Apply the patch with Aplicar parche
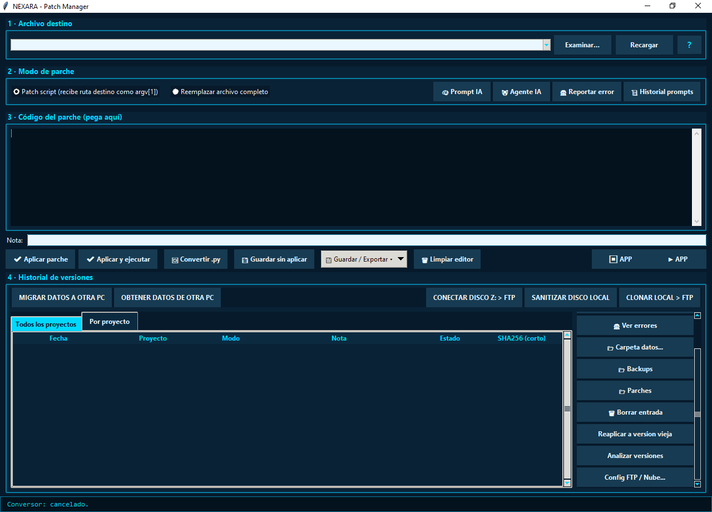The width and height of the screenshot is (712, 512). click(x=41, y=259)
